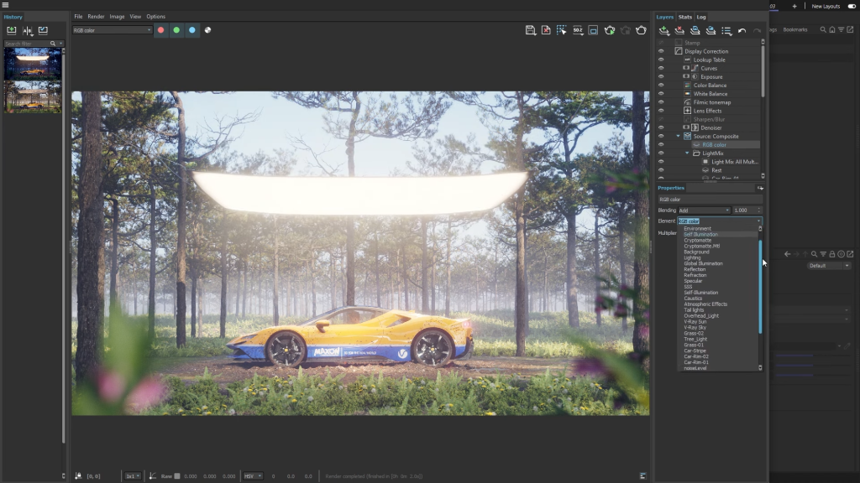Open the Blending mode dropdown
Image resolution: width=860 pixels, height=483 pixels.
(704, 210)
